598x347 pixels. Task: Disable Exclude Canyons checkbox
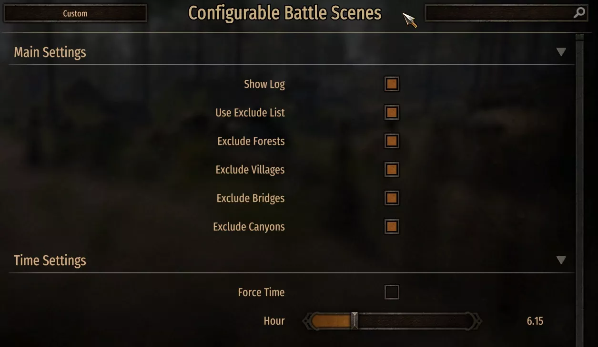(x=392, y=227)
